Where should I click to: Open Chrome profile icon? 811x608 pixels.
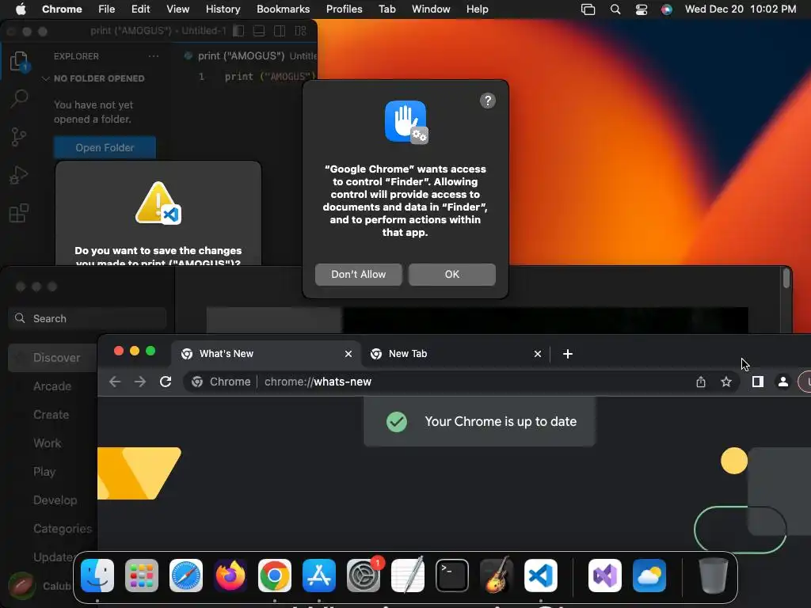pos(783,382)
